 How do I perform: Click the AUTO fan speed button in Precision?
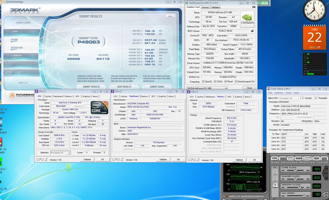click(325, 194)
